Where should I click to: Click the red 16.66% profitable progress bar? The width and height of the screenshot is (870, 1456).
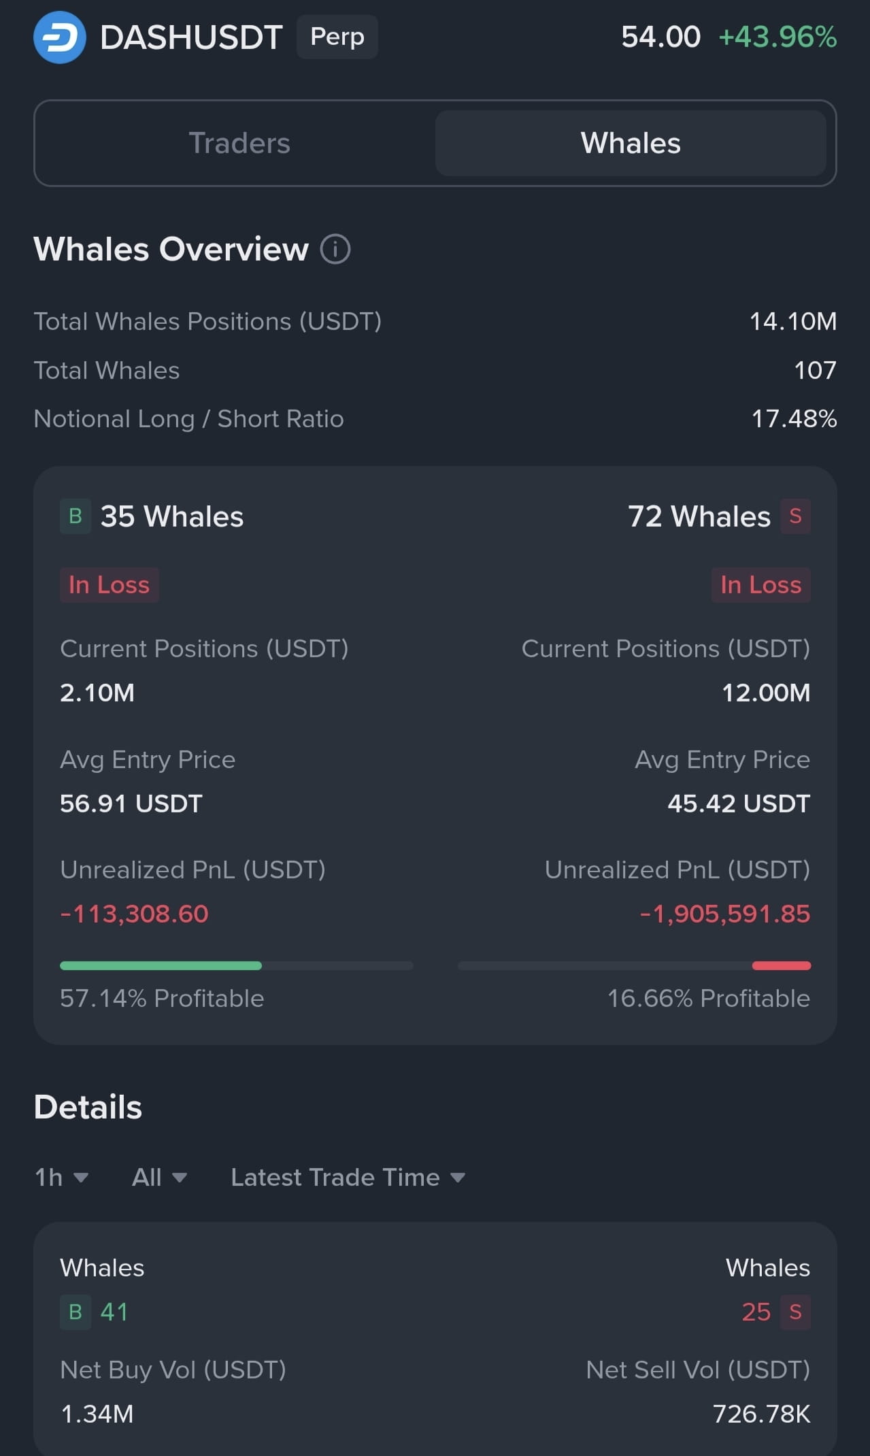click(x=635, y=965)
